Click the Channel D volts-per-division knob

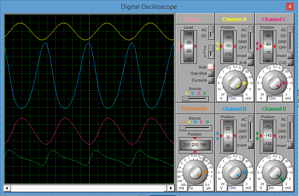(x=274, y=173)
